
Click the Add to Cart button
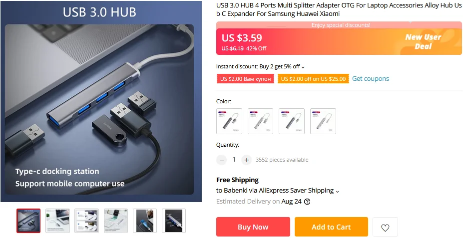331,227
